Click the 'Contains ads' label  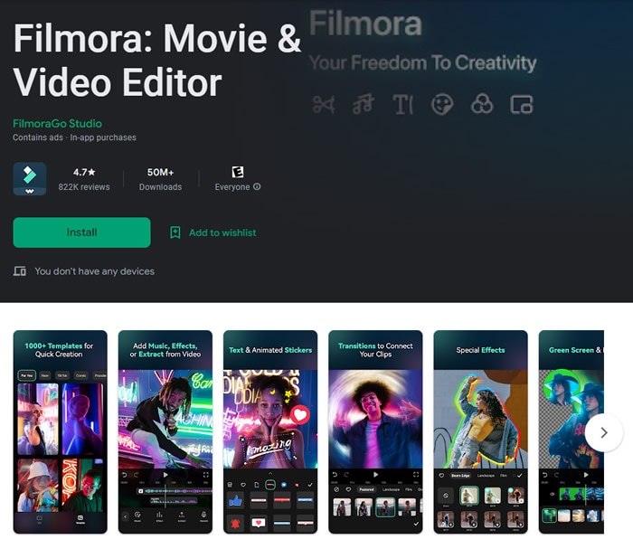click(38, 137)
